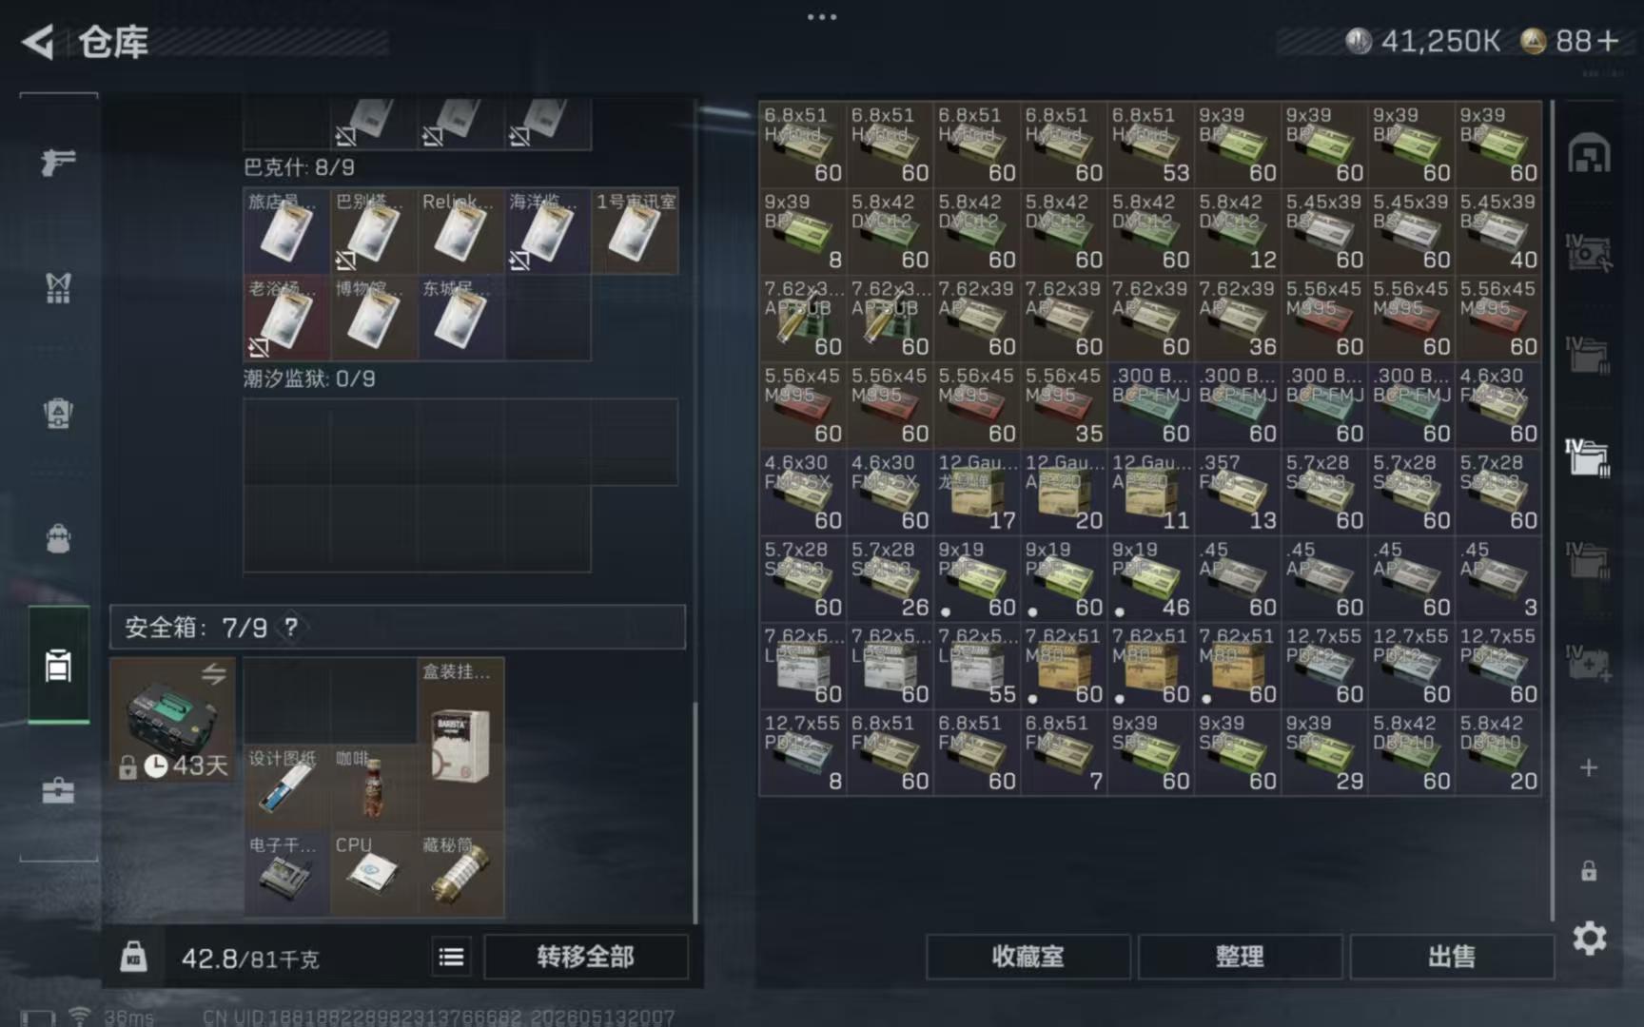Select the 电子干 device item
Image resolution: width=1644 pixels, height=1027 pixels.
pyautogui.click(x=286, y=873)
